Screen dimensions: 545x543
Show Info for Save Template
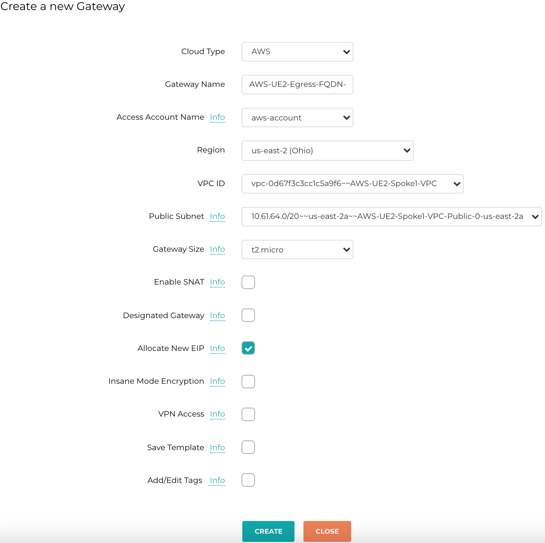point(217,448)
